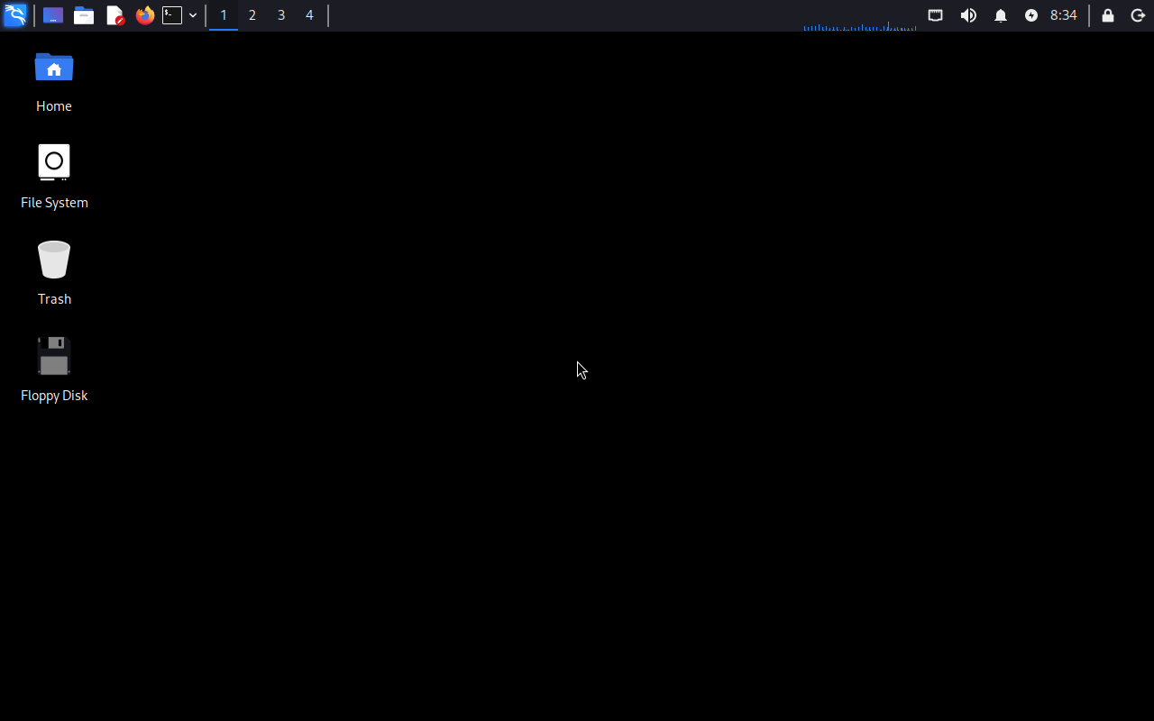Viewport: 1154px width, 721px height.
Task: Open the Kali applications menu
Action: tap(15, 15)
